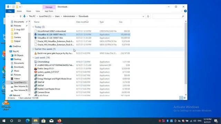221x124 pixels.
Task: Select VirtualBox-6.1.26-145957-Win (1) installer icon
Action: [36, 34]
